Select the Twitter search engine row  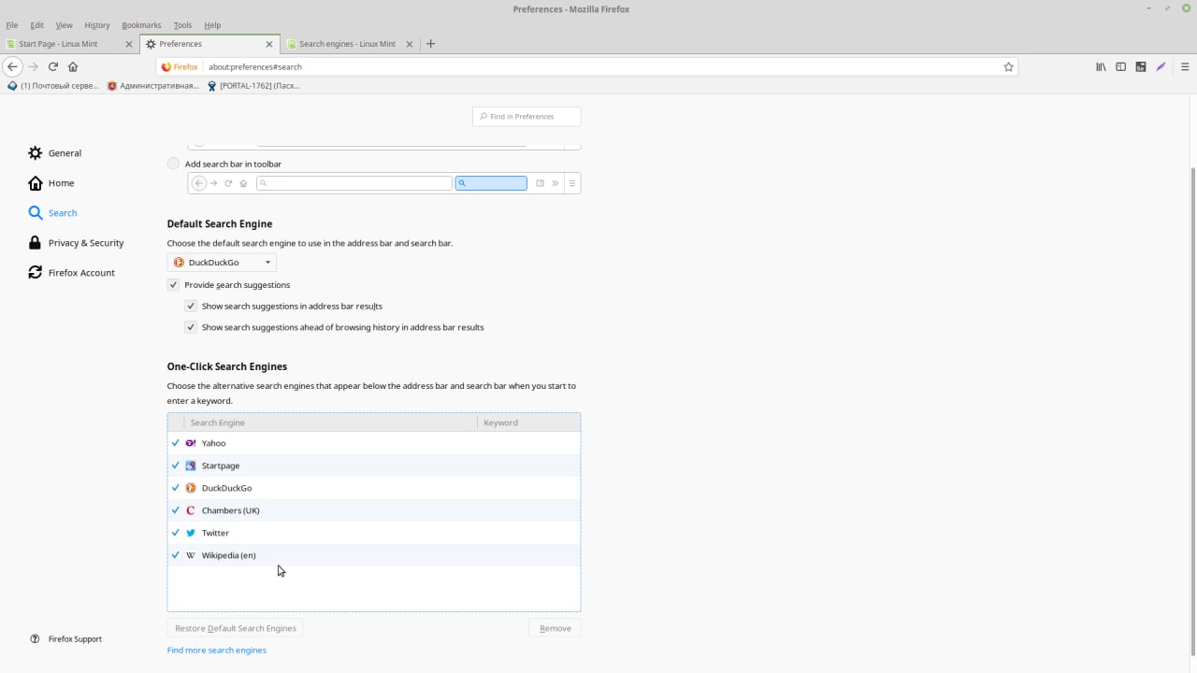pos(374,533)
